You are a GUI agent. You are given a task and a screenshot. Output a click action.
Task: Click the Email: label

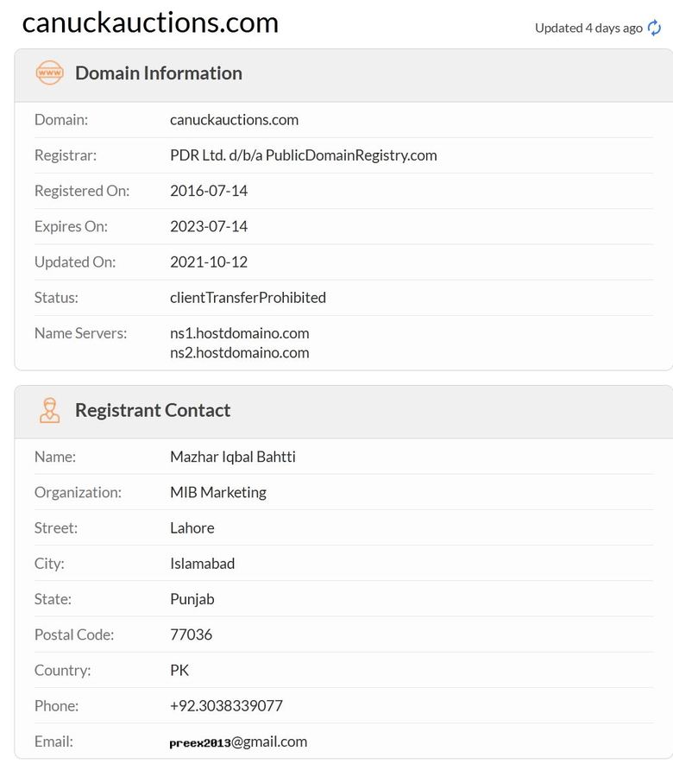[x=53, y=742]
